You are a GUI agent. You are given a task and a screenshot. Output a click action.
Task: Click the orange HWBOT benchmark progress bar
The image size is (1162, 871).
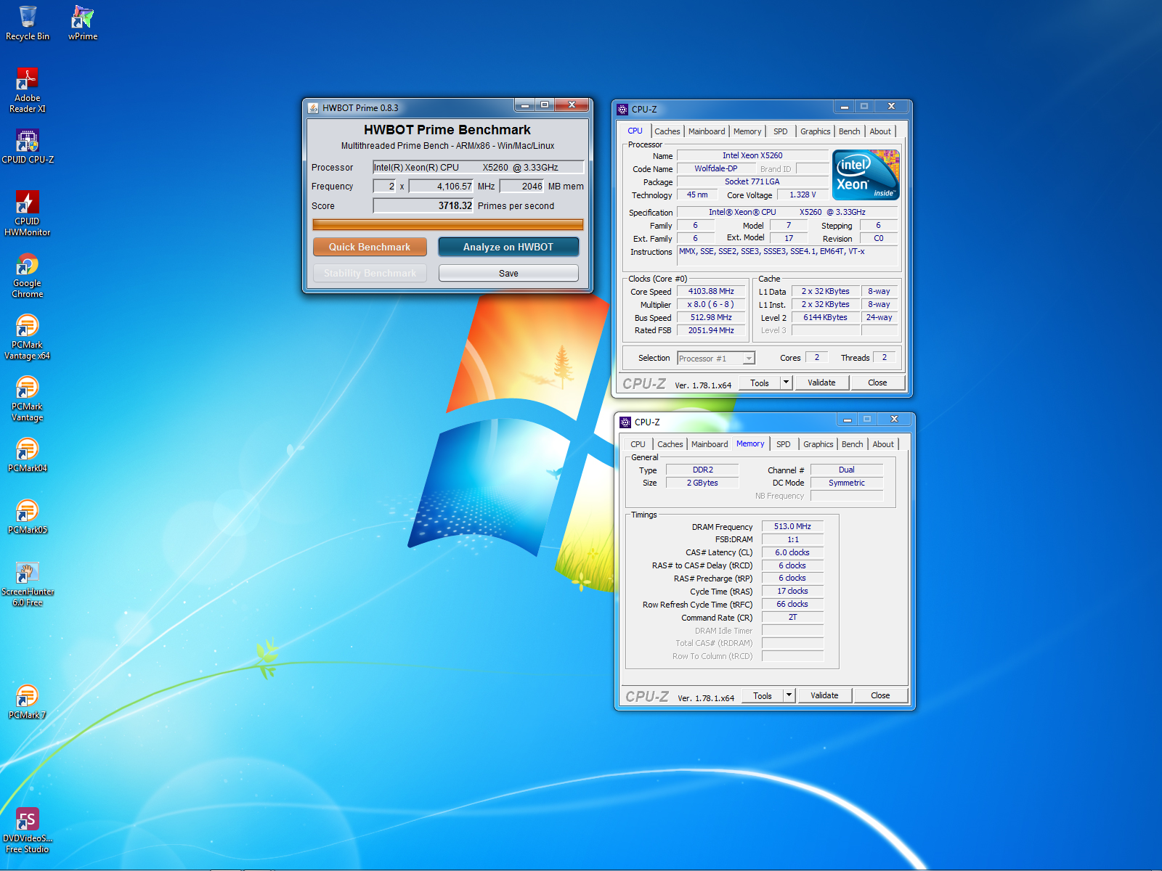[448, 224]
